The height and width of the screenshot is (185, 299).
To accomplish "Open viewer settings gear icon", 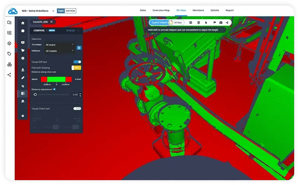I will coord(23,58).
